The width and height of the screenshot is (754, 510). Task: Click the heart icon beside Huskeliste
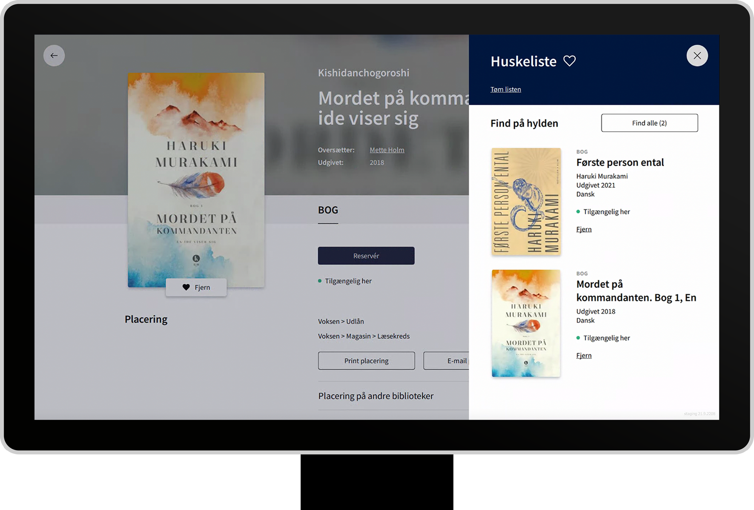[x=569, y=61]
